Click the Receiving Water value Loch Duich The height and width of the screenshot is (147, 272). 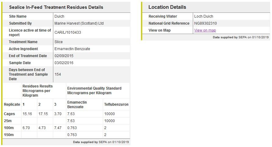click(204, 16)
